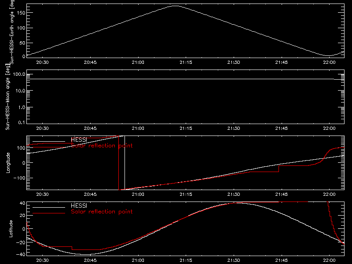Click the 20:45 time label under Latitude plot
This screenshot has height=264, width=352.
[x=90, y=260]
